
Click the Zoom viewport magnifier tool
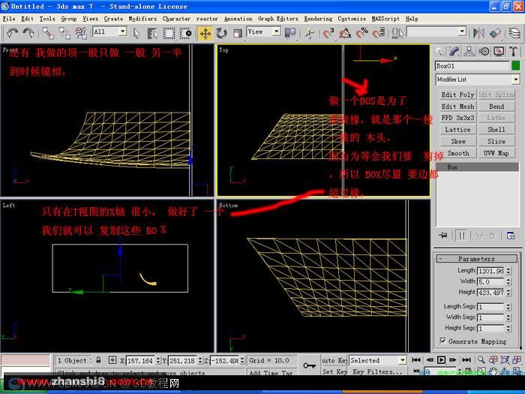(x=481, y=360)
